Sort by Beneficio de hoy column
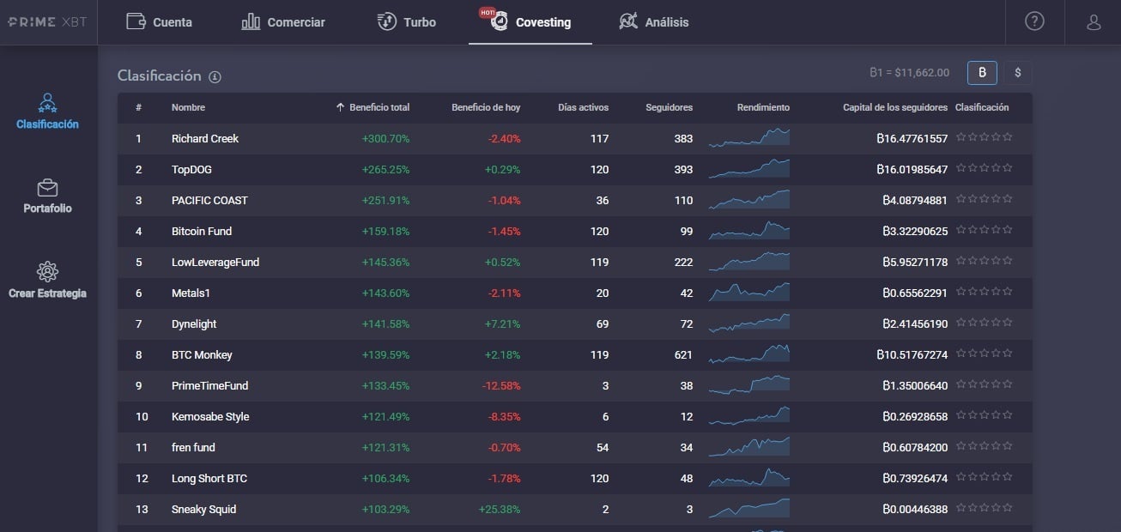 pos(486,107)
